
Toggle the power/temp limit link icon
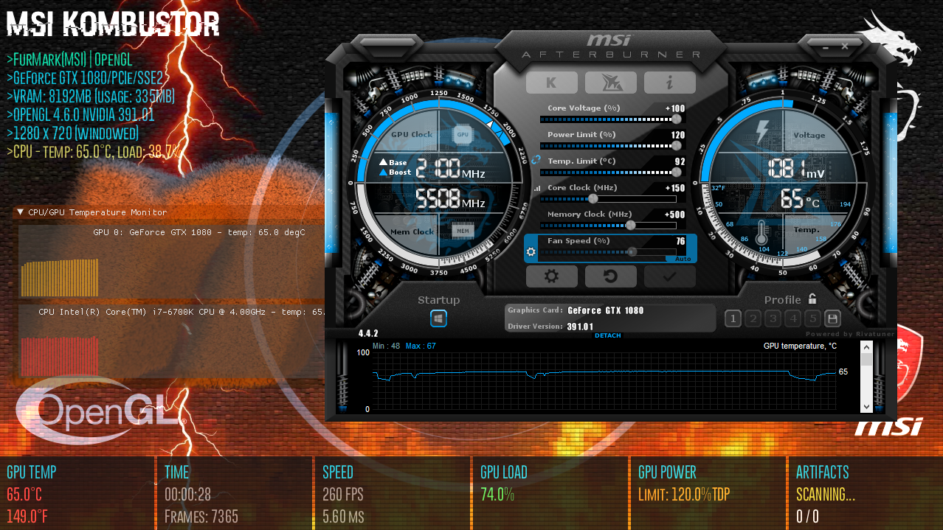point(536,159)
